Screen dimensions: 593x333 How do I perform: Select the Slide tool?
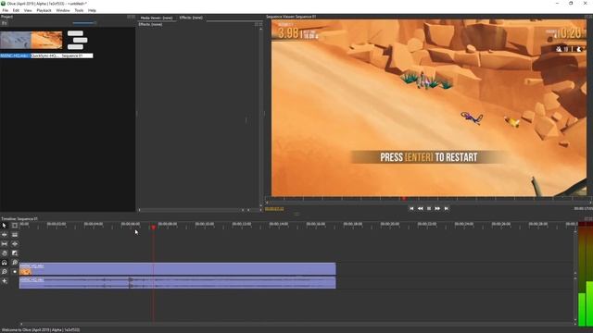point(15,244)
